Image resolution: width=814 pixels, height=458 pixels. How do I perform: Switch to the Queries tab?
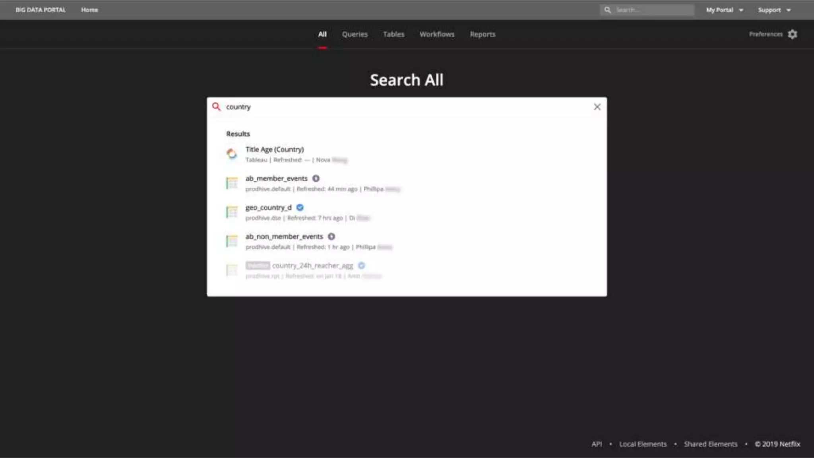[355, 34]
